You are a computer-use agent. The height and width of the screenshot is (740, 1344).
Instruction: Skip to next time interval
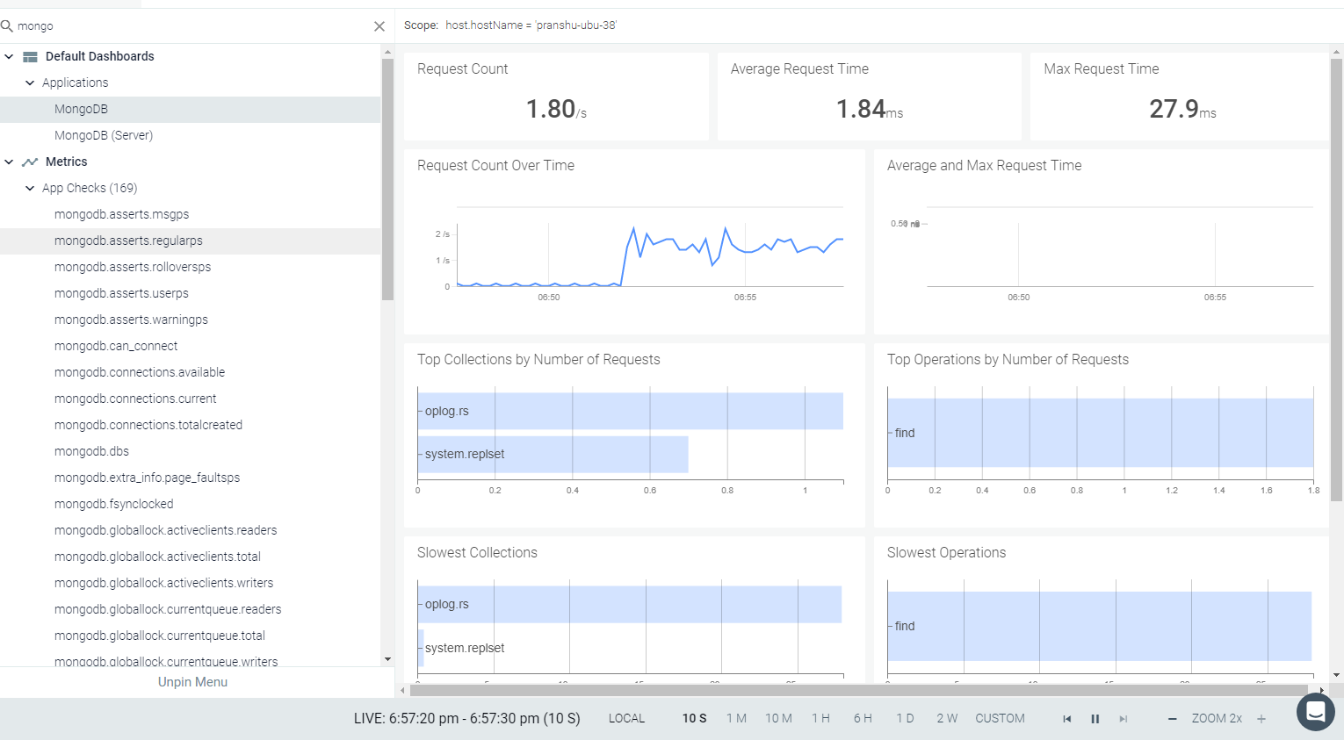[x=1124, y=719]
